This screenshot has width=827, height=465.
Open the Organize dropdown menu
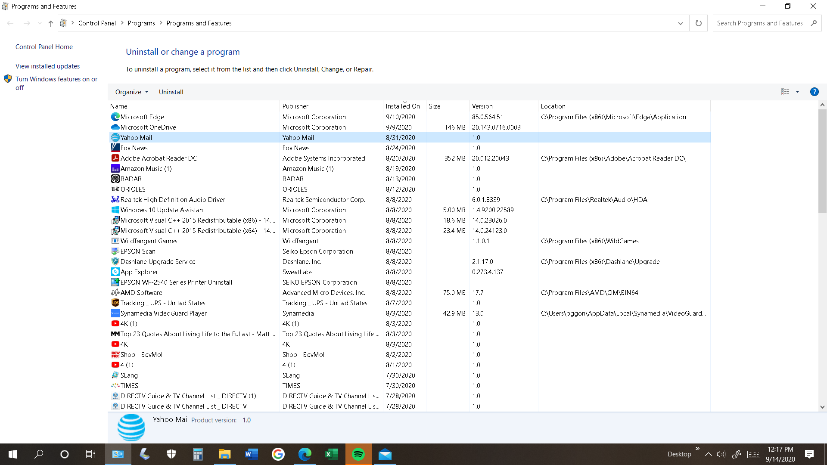pyautogui.click(x=132, y=92)
